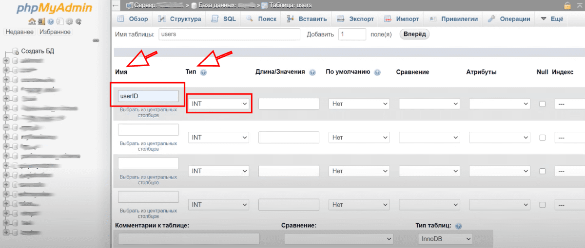Click Длина/Значения field in userID row
This screenshot has width=585, height=248.
(289, 104)
